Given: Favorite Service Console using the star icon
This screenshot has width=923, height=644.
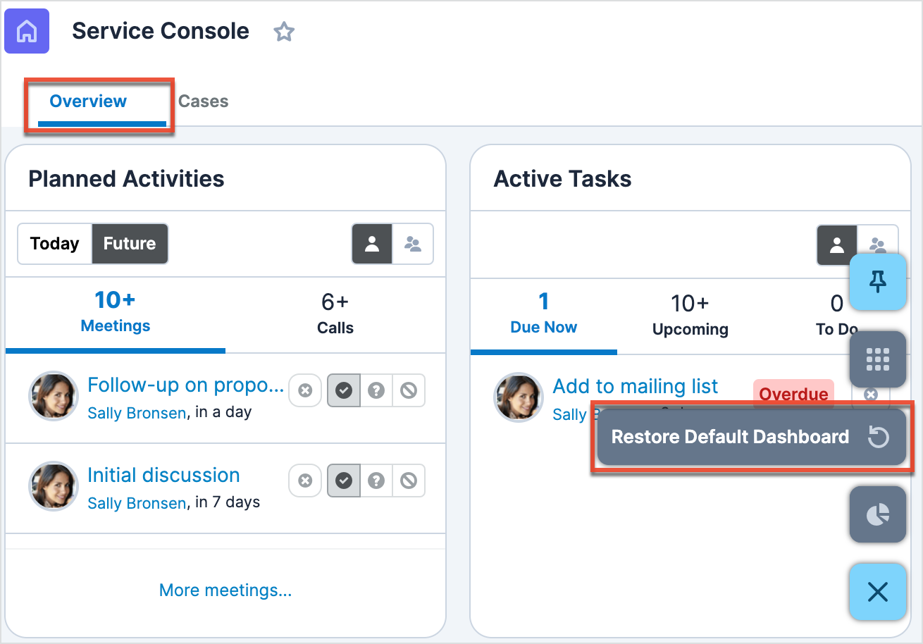Looking at the screenshot, I should point(284,32).
